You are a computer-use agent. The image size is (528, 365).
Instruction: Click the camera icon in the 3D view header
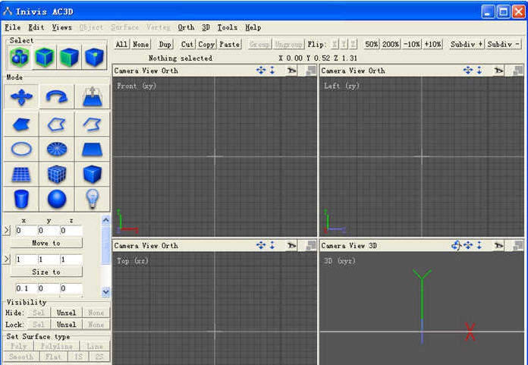point(498,246)
